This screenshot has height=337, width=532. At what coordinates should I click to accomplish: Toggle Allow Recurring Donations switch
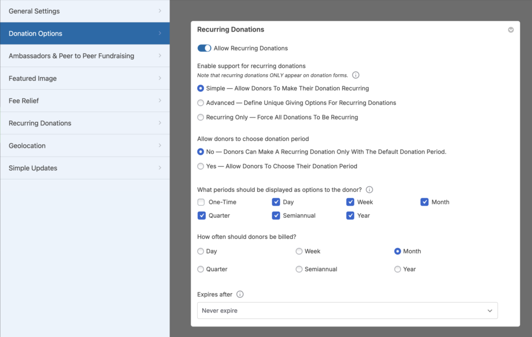[x=204, y=48]
